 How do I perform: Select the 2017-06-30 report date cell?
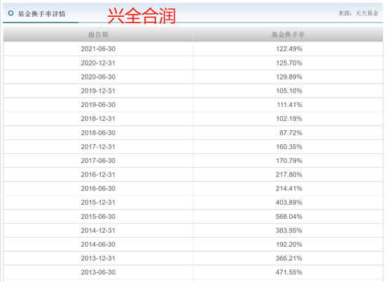[98, 160]
